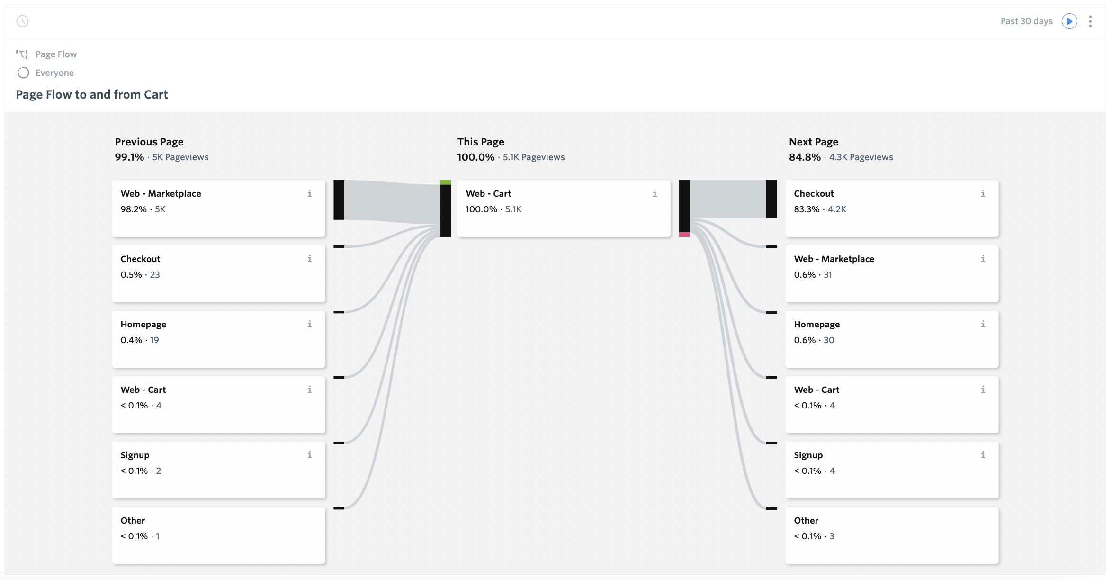Click the clock history icon in the top toolbar
Viewport: 1112px width, 580px height.
click(22, 21)
